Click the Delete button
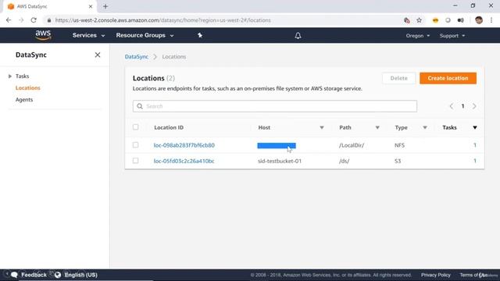500x281 pixels. click(x=399, y=78)
